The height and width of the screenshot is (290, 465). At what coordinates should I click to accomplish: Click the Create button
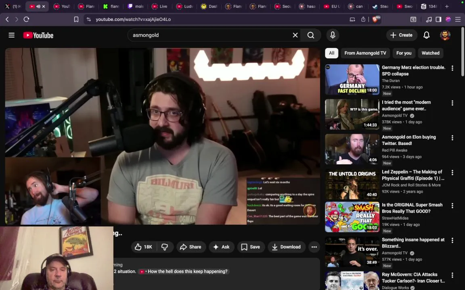pyautogui.click(x=401, y=35)
